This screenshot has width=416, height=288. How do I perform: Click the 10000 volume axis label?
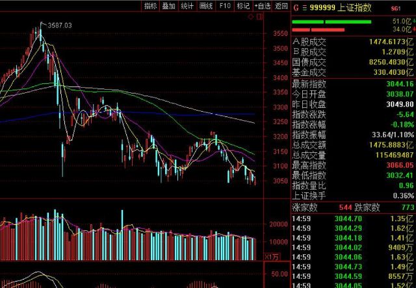279,242
